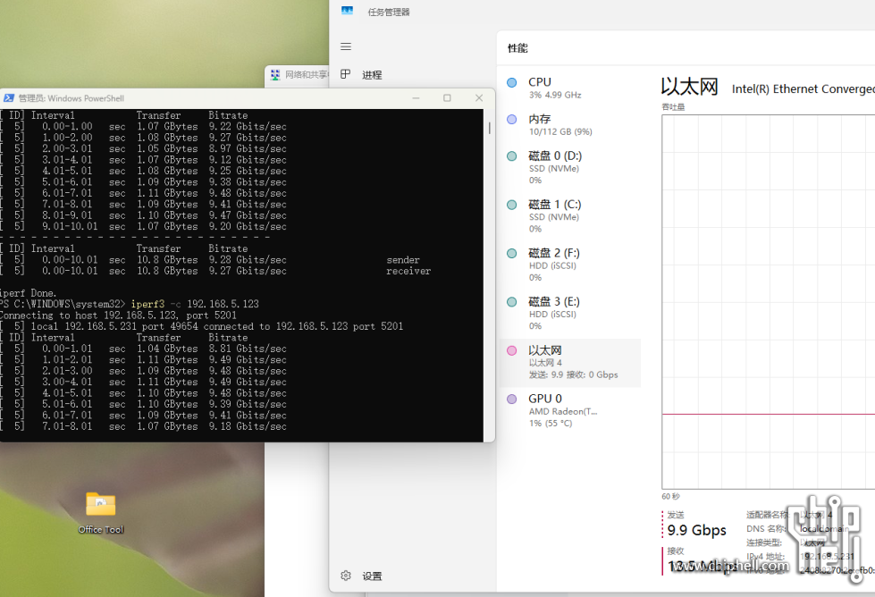Open the hamburger navigation menu in Task Manager

pos(346,46)
